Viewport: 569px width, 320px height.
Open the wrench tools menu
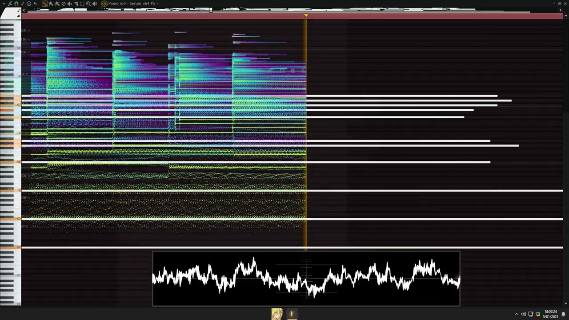click(10, 4)
